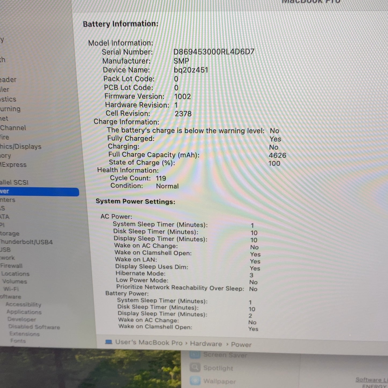
Task: Open Screen Saver in the System Settings window
Action: [x=225, y=355]
